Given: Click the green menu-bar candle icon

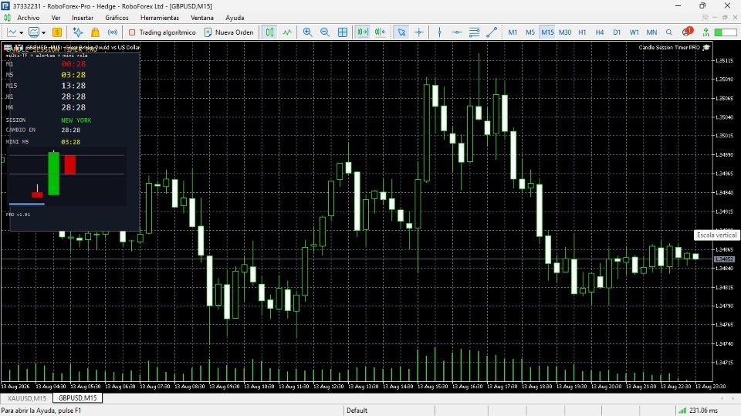Looking at the screenshot, I should [7, 18].
